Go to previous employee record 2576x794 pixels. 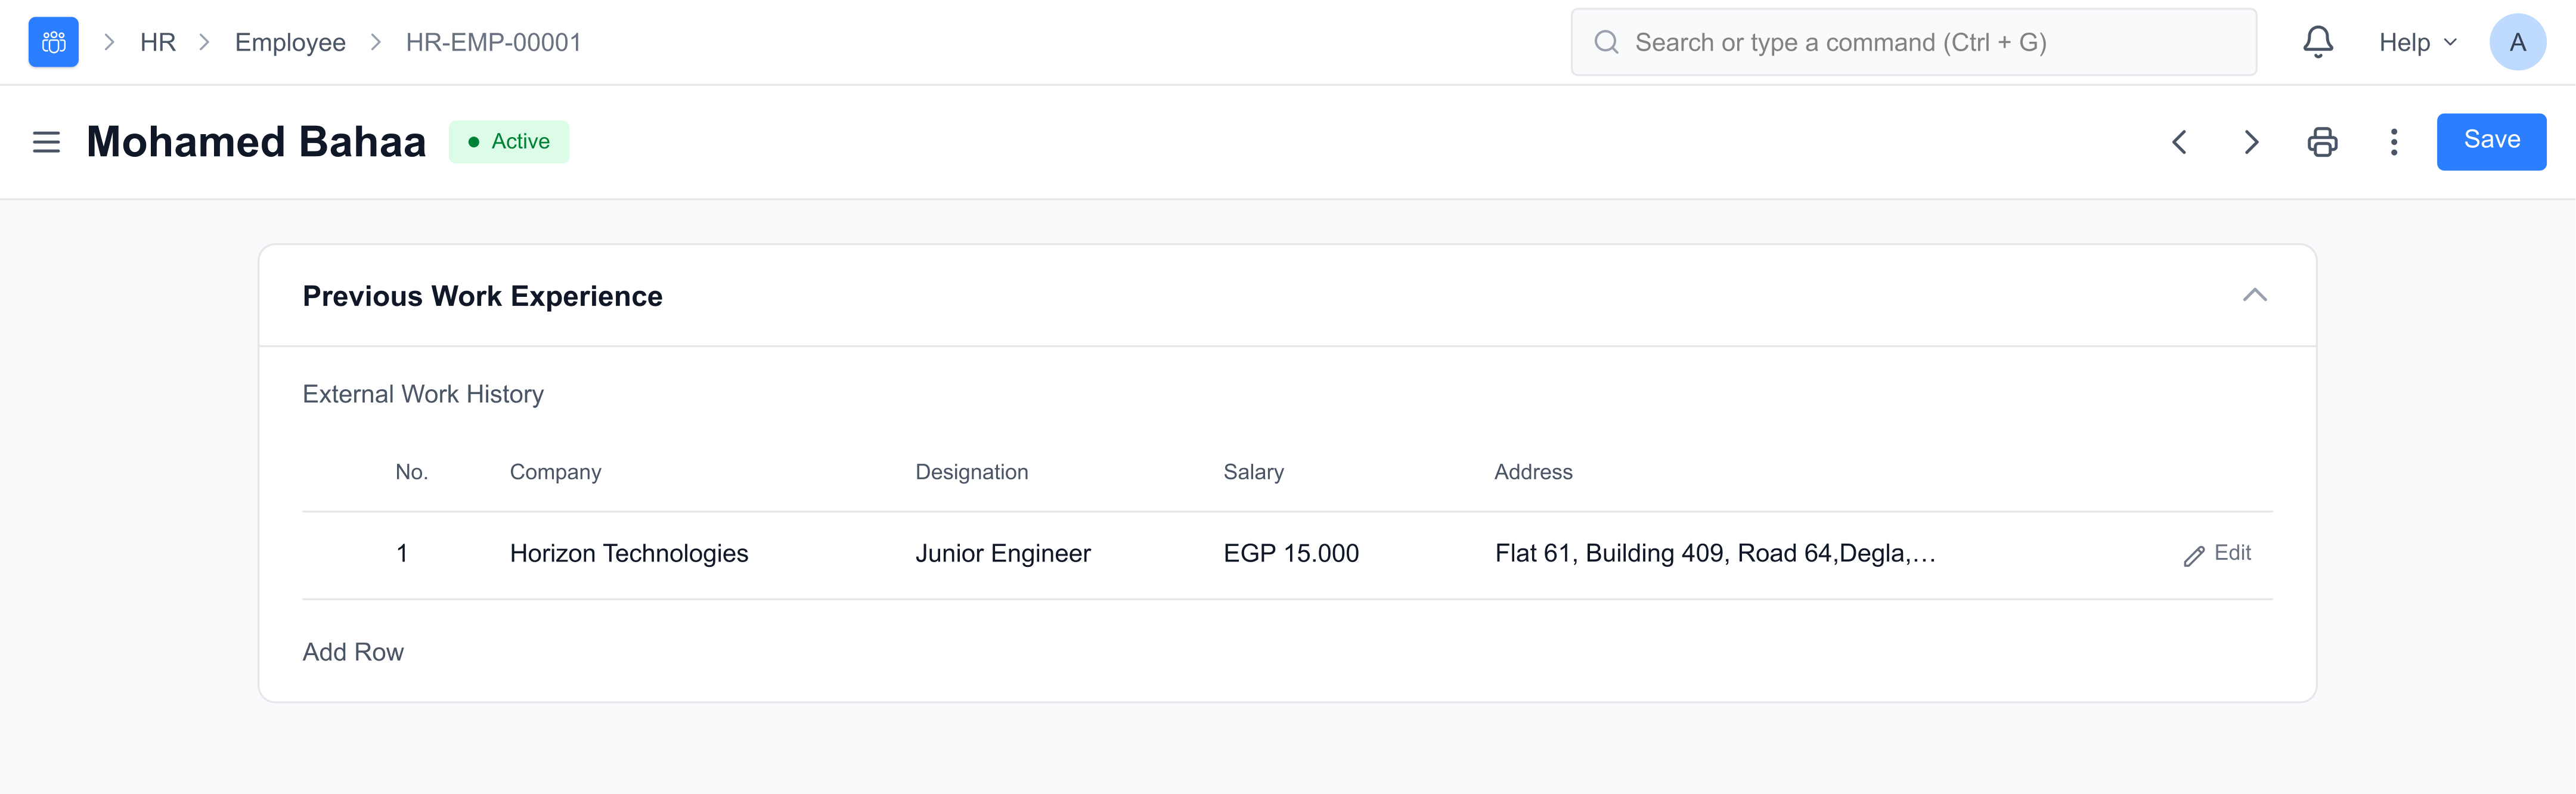pos(2180,142)
